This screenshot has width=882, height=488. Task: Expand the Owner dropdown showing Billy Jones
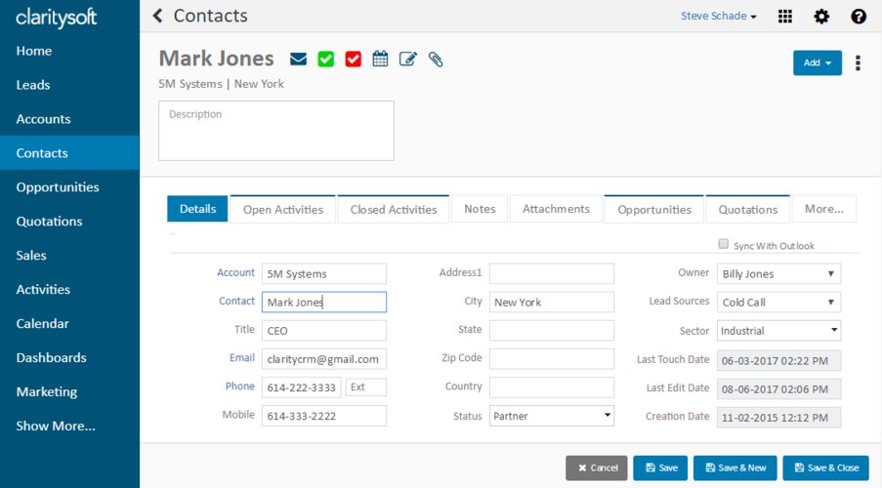click(778, 274)
